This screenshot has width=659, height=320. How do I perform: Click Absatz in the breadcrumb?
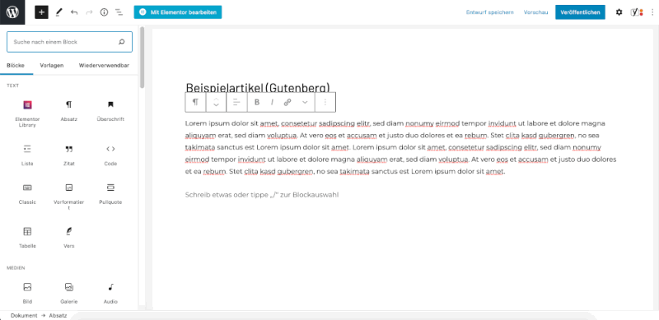click(x=58, y=315)
